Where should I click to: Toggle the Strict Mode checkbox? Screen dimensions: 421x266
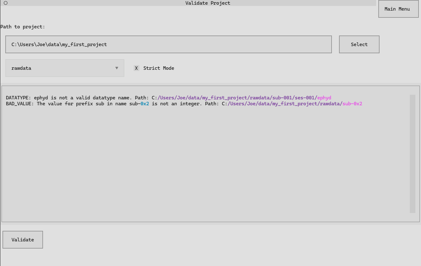point(136,68)
